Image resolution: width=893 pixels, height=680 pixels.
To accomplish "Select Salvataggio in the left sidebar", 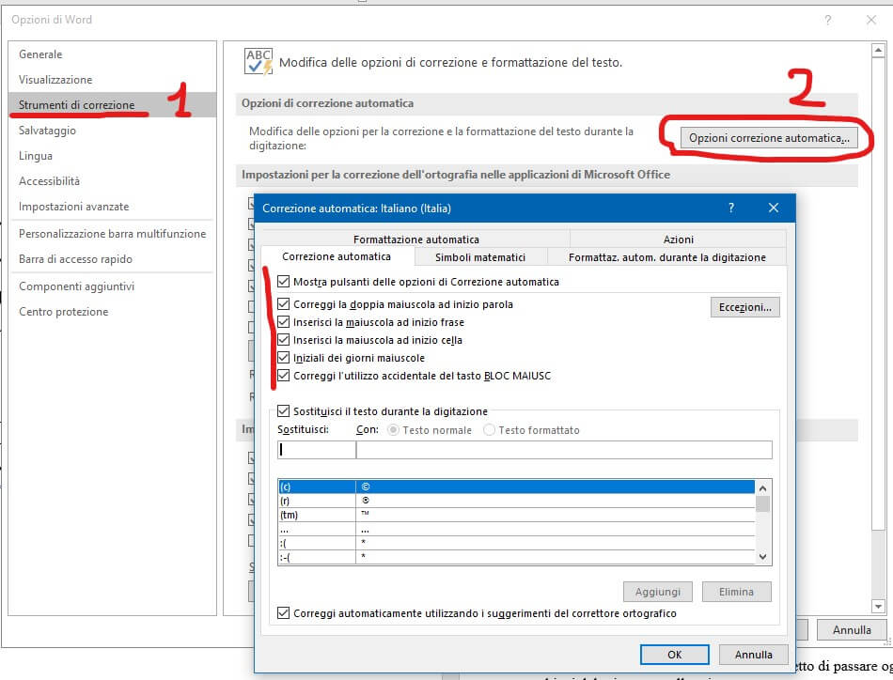I will 48,131.
